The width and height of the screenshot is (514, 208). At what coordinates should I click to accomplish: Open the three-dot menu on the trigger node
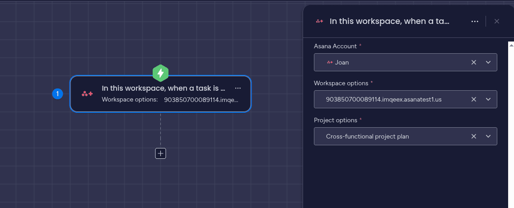pyautogui.click(x=238, y=88)
